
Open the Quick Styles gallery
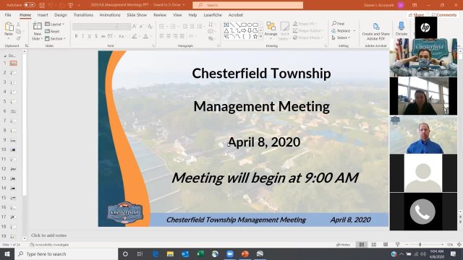click(x=284, y=30)
